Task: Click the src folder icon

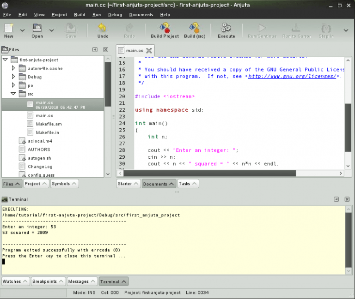Action: click(22, 94)
